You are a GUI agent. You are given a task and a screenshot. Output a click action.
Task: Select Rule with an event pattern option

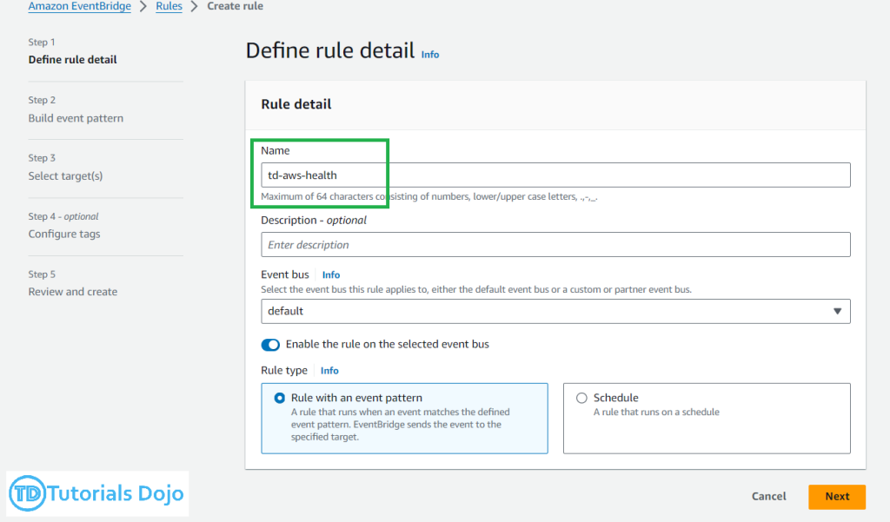point(280,398)
